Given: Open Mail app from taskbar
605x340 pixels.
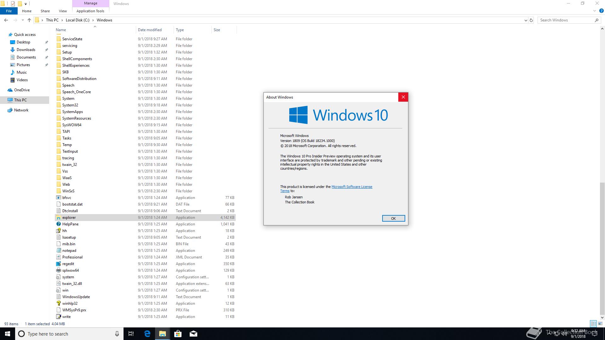Looking at the screenshot, I should pyautogui.click(x=193, y=334).
